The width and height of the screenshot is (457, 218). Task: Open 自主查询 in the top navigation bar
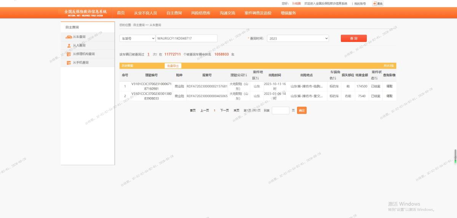(174, 13)
